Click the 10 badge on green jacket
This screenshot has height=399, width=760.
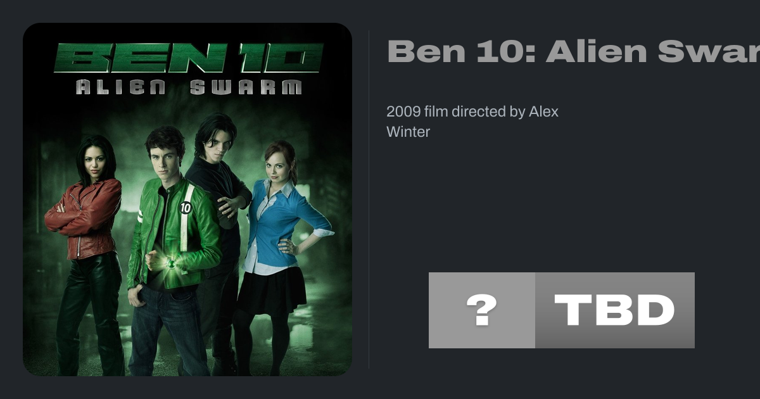(x=186, y=207)
